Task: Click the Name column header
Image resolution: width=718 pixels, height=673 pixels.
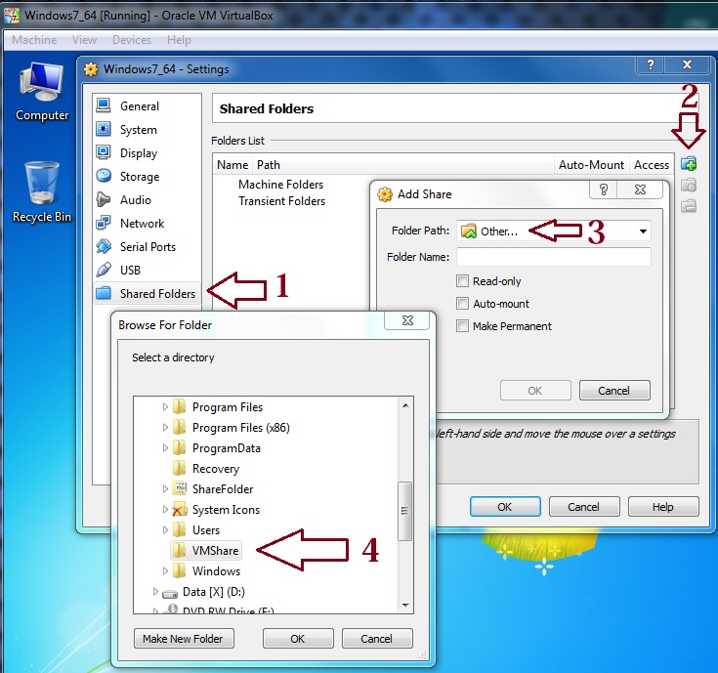Action: [x=232, y=165]
